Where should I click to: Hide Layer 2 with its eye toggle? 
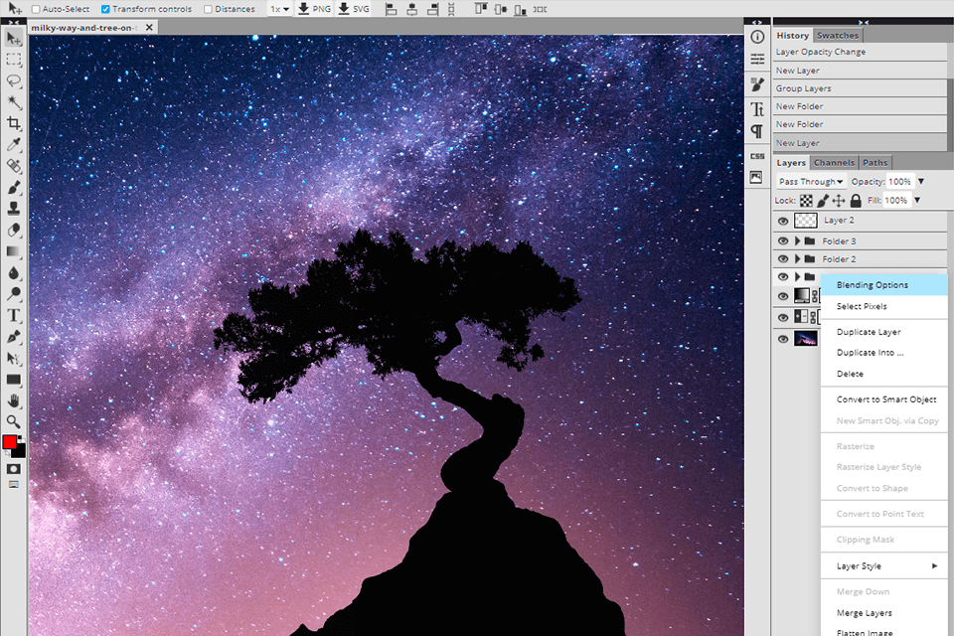tap(784, 220)
